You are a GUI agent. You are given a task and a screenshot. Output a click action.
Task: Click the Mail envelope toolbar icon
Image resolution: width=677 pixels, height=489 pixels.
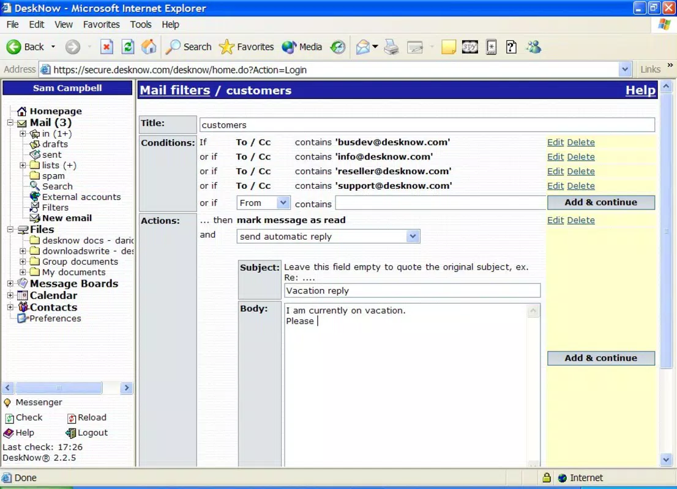363,46
